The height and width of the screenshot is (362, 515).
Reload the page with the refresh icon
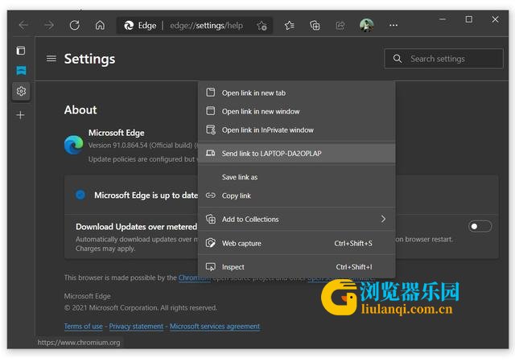[75, 25]
